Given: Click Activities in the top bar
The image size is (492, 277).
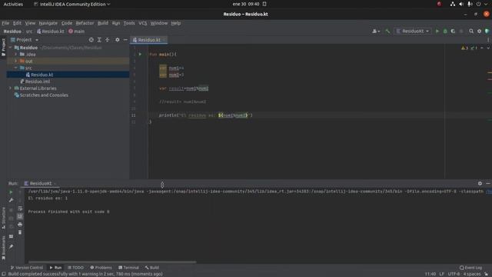Looking at the screenshot, I should coord(13,4).
